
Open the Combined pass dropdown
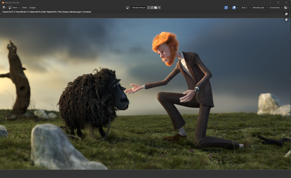click(276, 8)
